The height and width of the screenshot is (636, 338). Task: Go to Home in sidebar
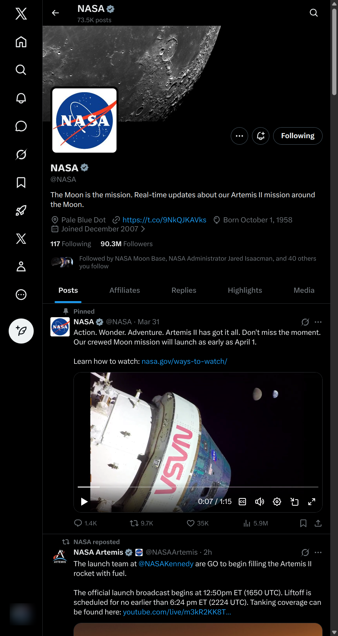pos(21,42)
